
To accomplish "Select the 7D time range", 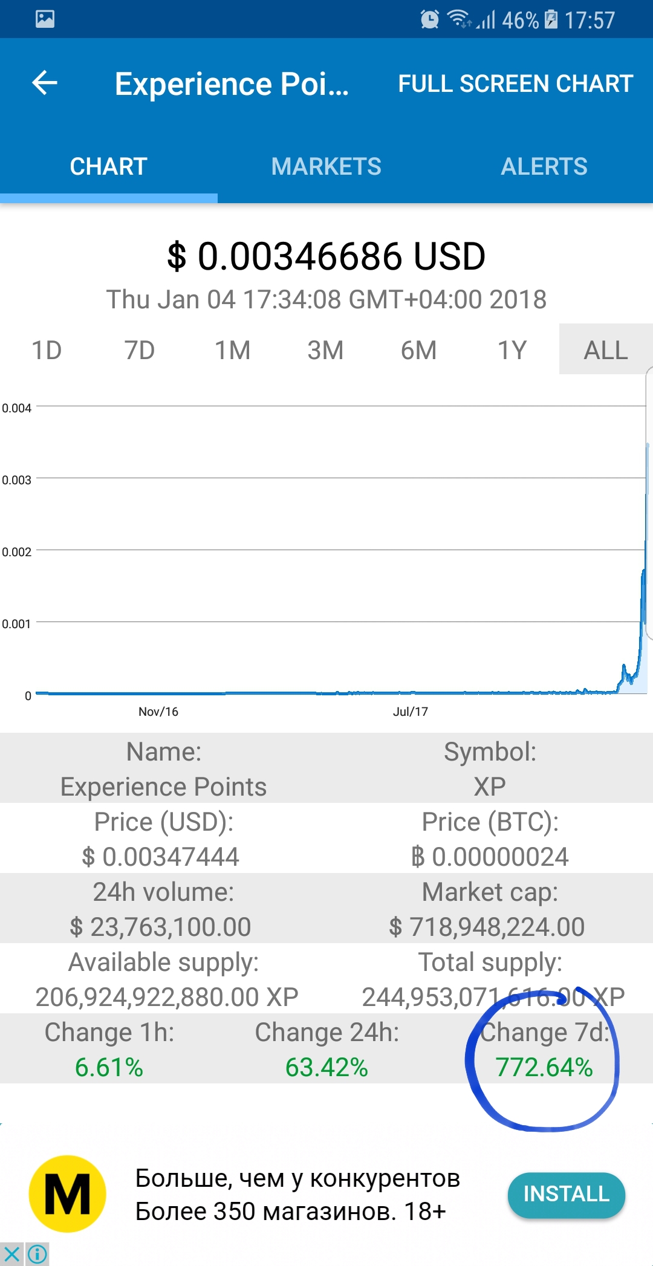I will 140,350.
